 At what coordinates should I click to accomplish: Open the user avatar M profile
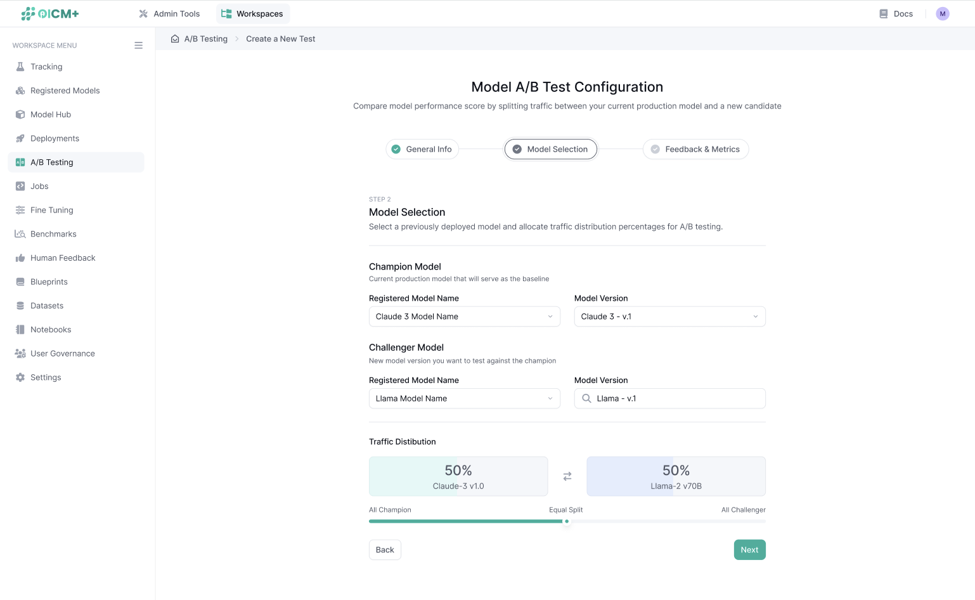point(942,14)
